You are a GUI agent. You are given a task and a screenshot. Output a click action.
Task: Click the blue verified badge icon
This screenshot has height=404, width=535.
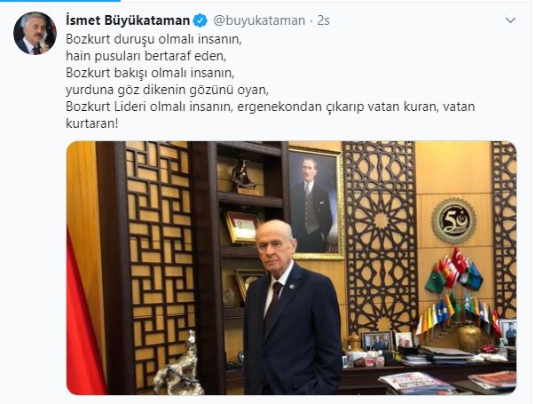201,20
